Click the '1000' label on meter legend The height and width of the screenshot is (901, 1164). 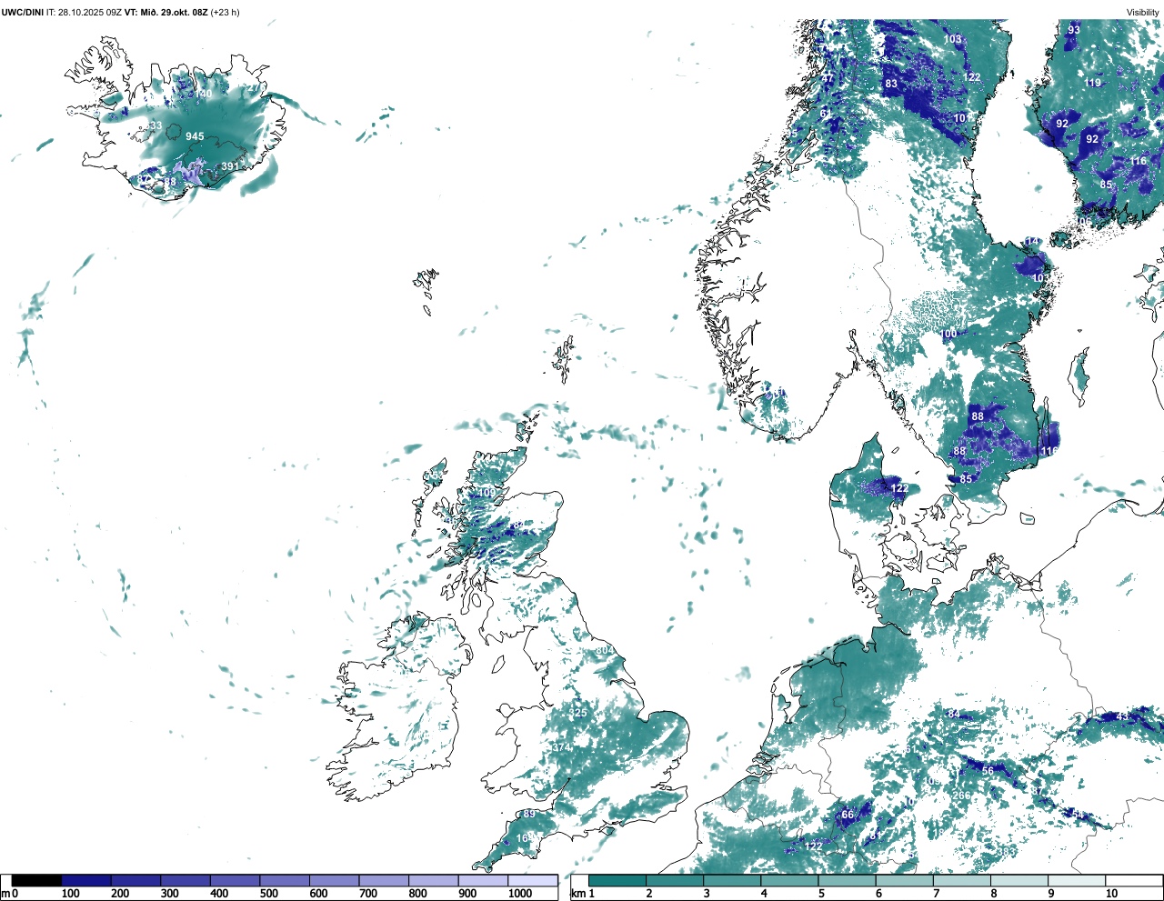pyautogui.click(x=520, y=894)
